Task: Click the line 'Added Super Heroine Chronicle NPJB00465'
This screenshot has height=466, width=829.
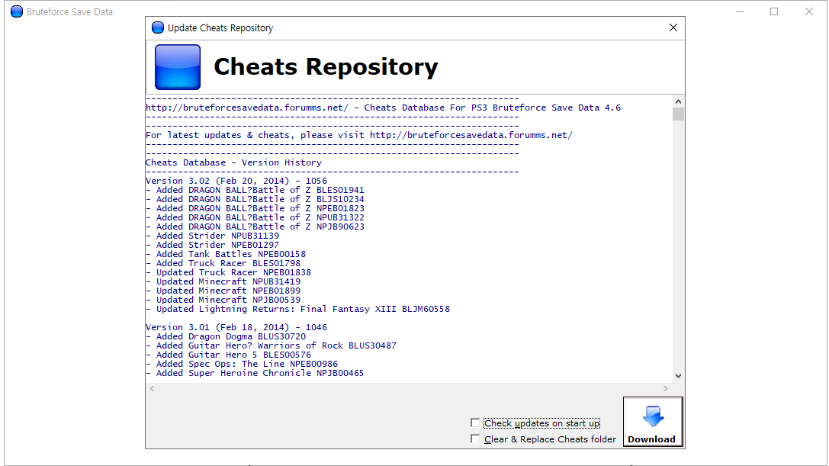Action: (255, 374)
